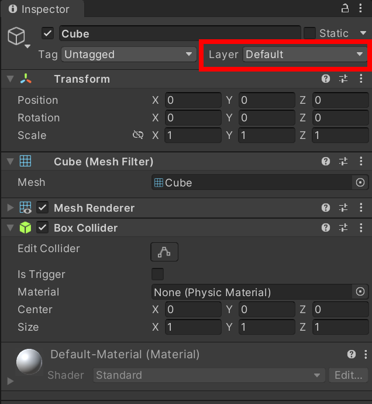This screenshot has width=372, height=404.
Task: Click the Scale X field
Action: 193,135
